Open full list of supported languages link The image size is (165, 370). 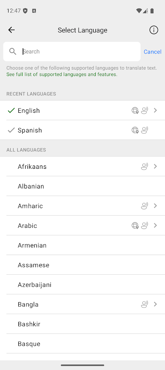(x=62, y=74)
